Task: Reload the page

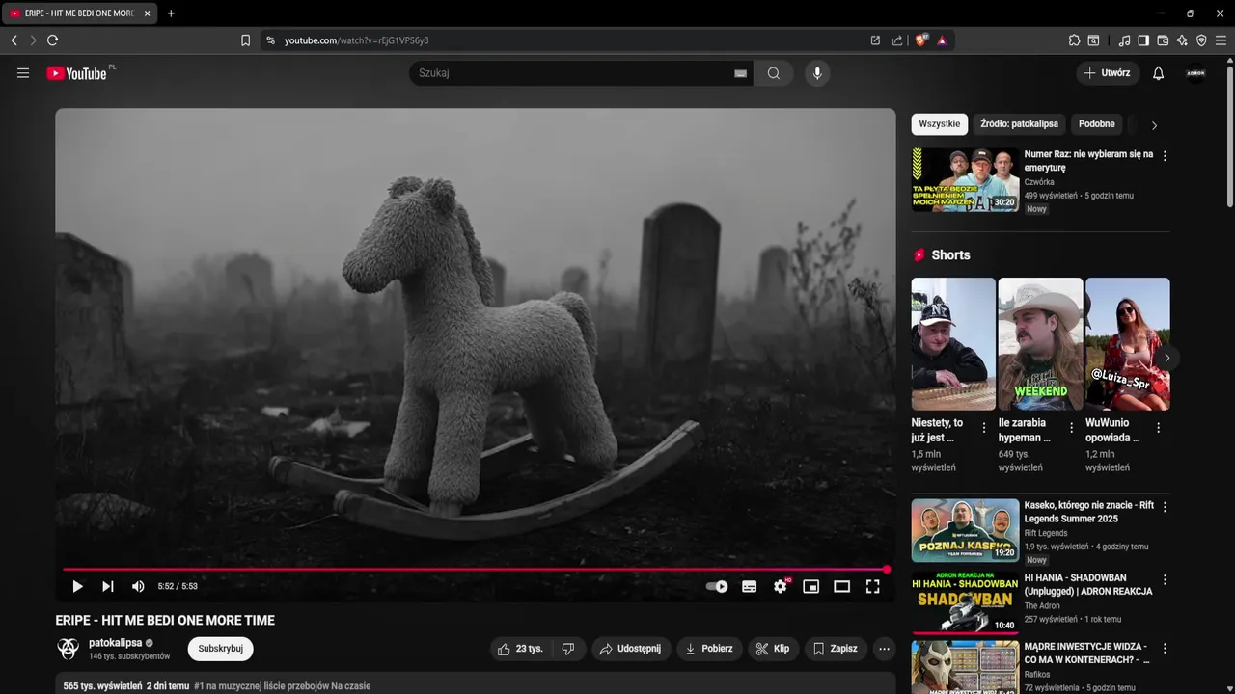Action: click(53, 40)
